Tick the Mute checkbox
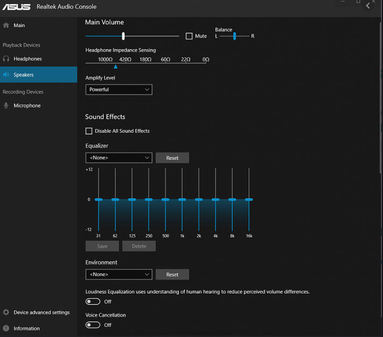 189,36
